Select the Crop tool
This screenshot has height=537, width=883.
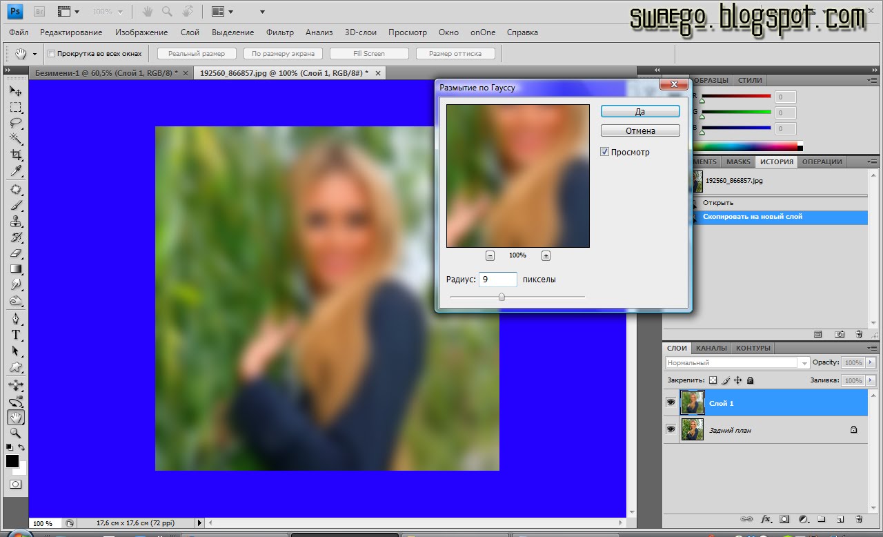(15, 155)
